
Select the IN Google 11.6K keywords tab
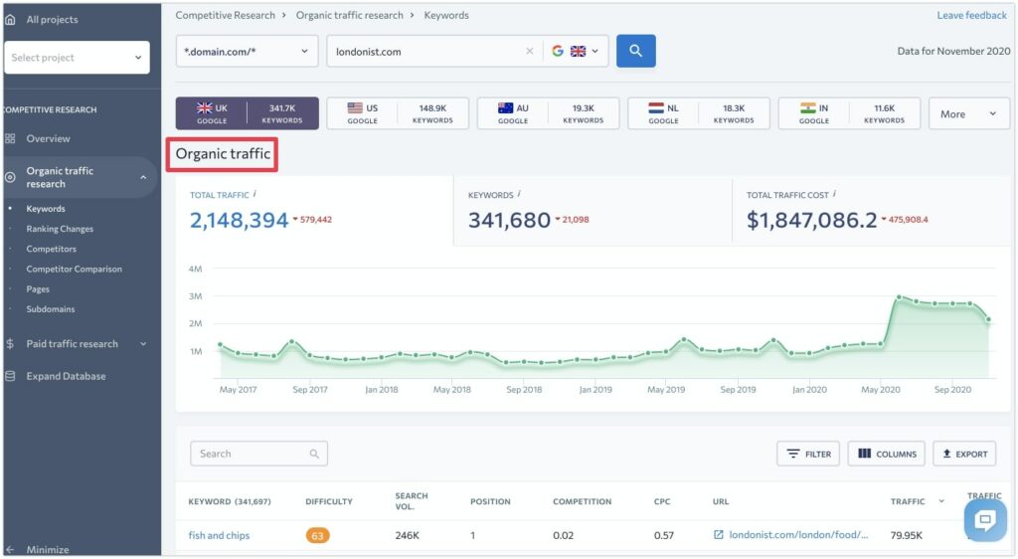coord(849,113)
